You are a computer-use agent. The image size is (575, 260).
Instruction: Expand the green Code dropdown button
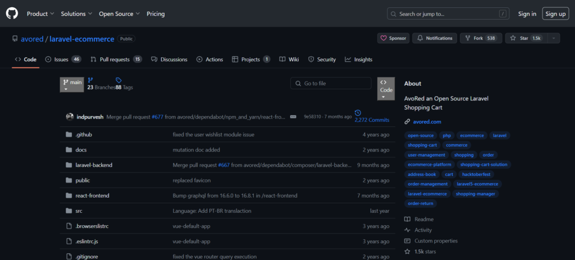click(x=386, y=89)
